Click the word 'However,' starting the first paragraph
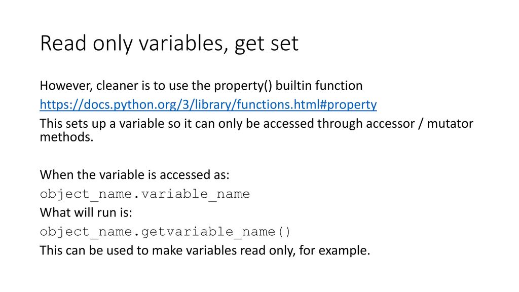519x292 pixels. click(x=66, y=86)
